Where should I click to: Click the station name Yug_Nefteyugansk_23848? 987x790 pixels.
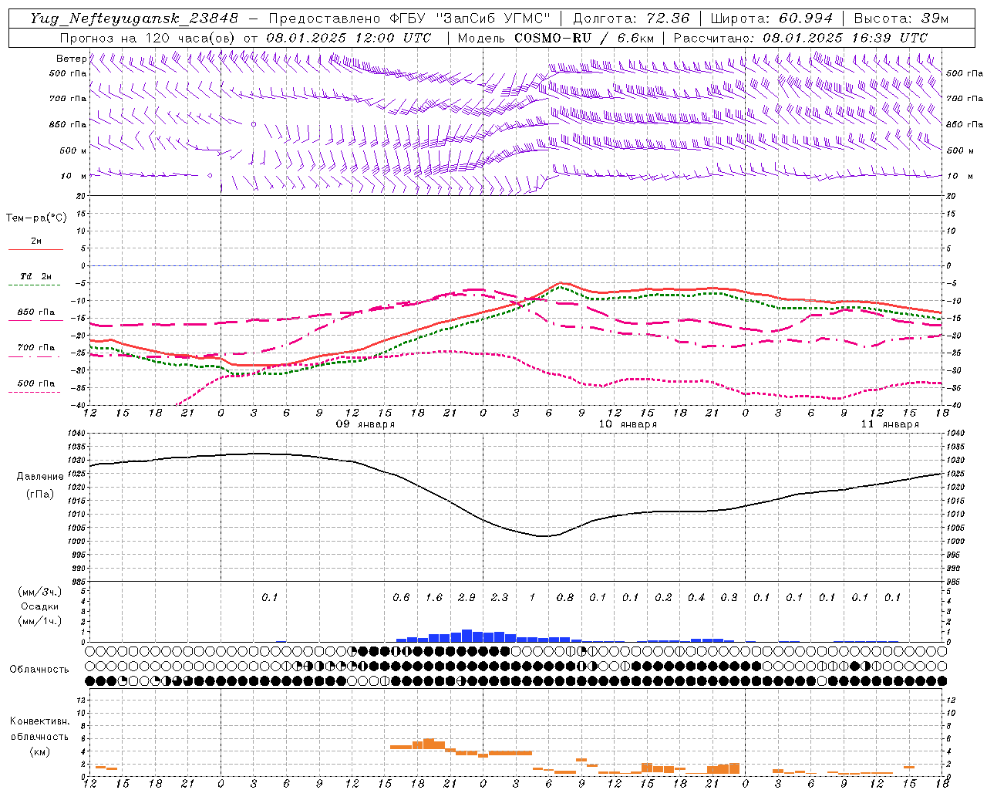pyautogui.click(x=134, y=19)
